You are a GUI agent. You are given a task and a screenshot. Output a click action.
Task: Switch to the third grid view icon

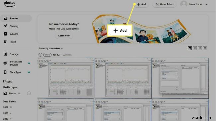200,48
